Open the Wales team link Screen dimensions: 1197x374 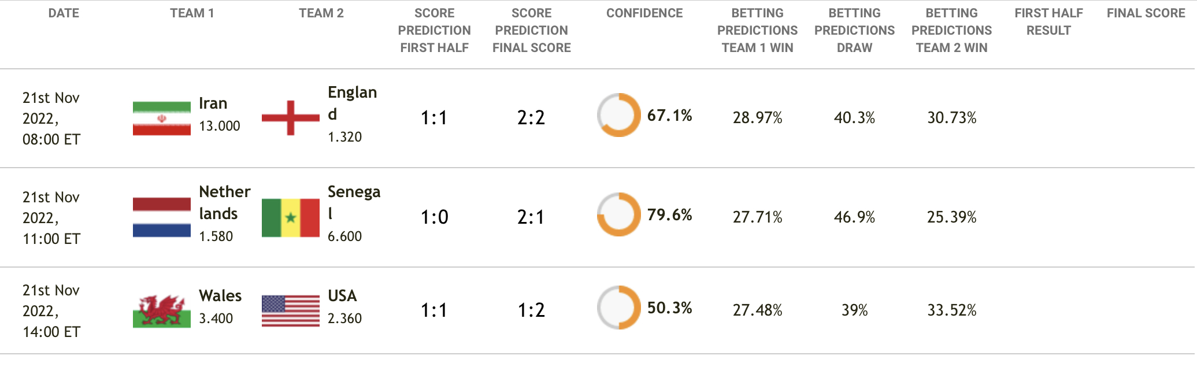pyautogui.click(x=220, y=296)
